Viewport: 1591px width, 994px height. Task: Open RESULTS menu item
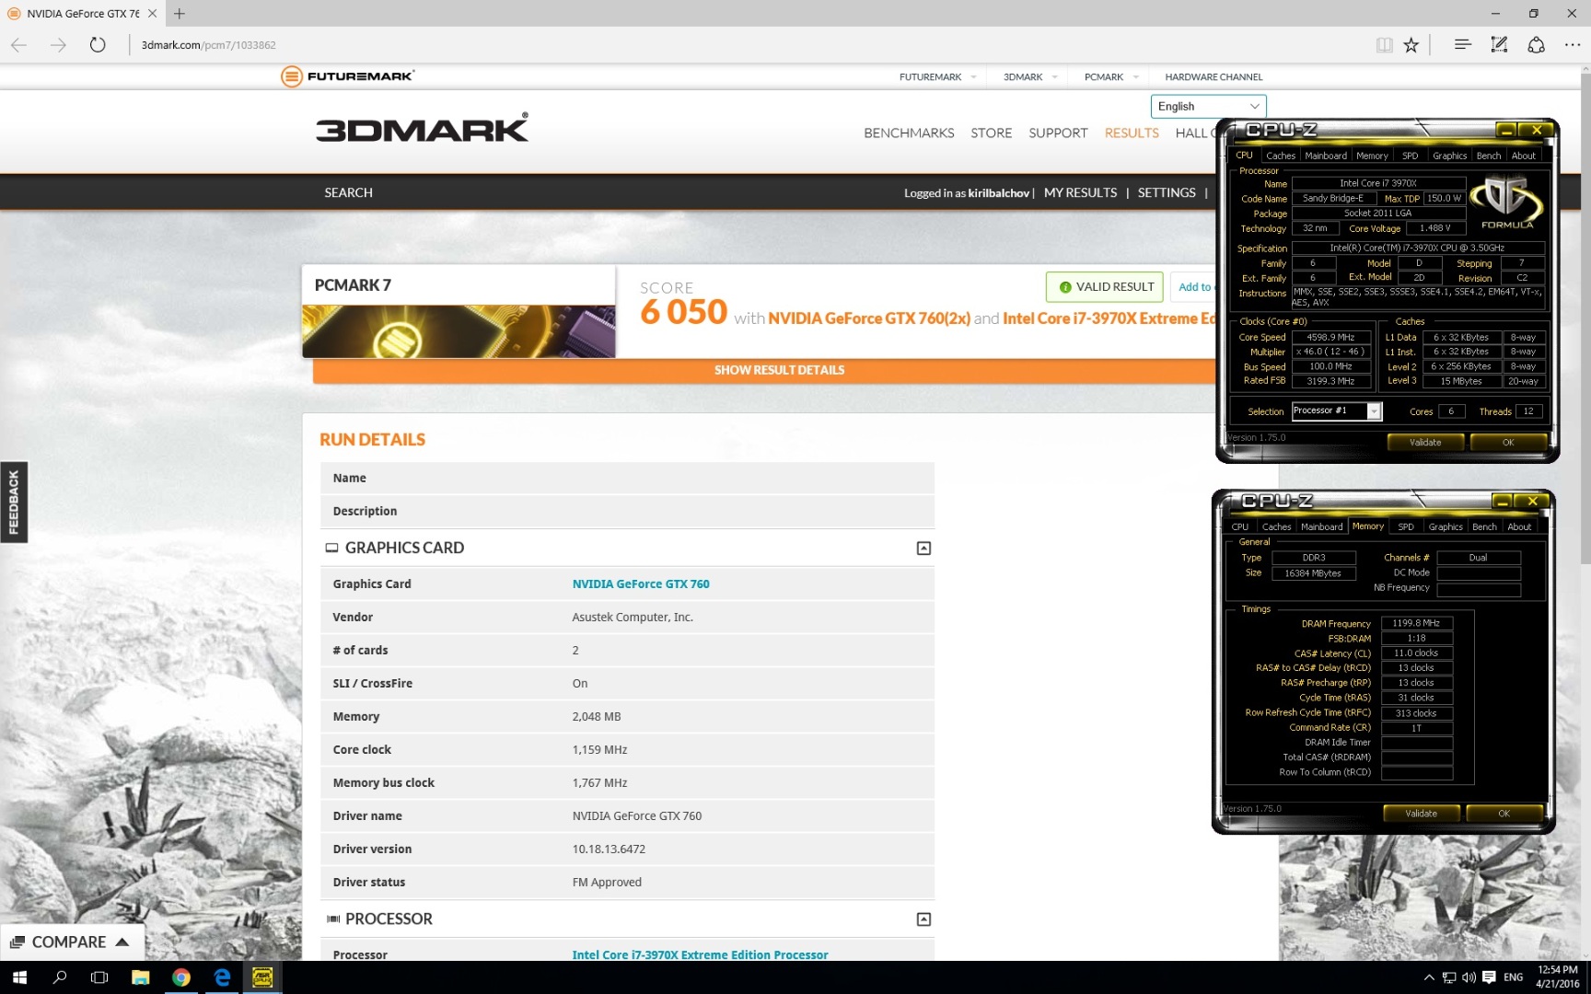1132,133
